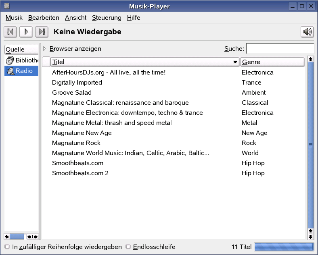Open the Musik menu
318x255 pixels.
(14, 18)
